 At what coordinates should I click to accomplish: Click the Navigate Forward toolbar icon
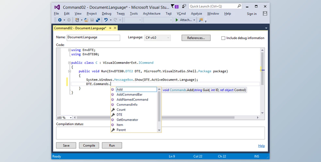69,20
